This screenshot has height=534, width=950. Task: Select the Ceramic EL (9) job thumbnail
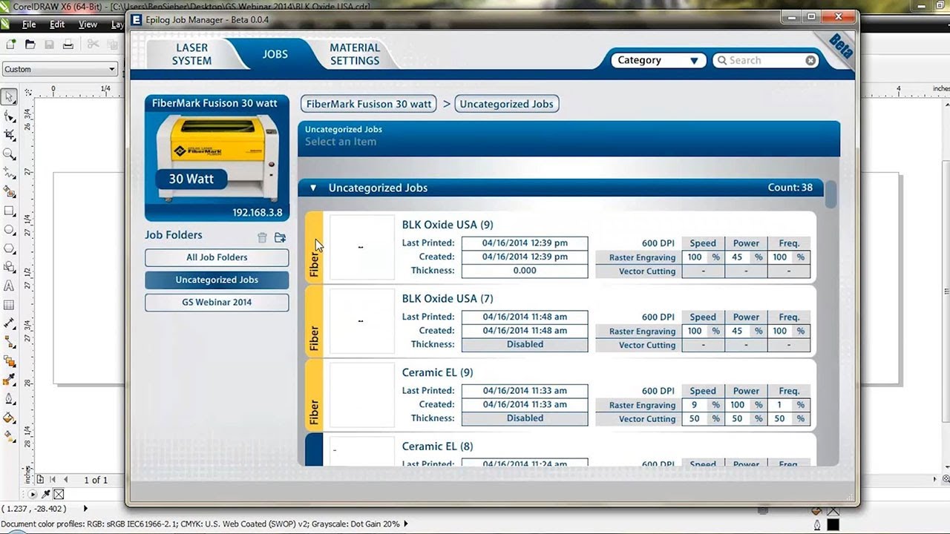(x=362, y=395)
